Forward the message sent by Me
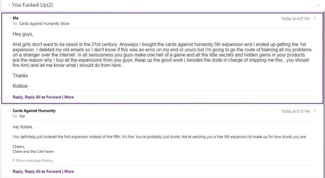This screenshot has height=178, width=325. coord(54,97)
